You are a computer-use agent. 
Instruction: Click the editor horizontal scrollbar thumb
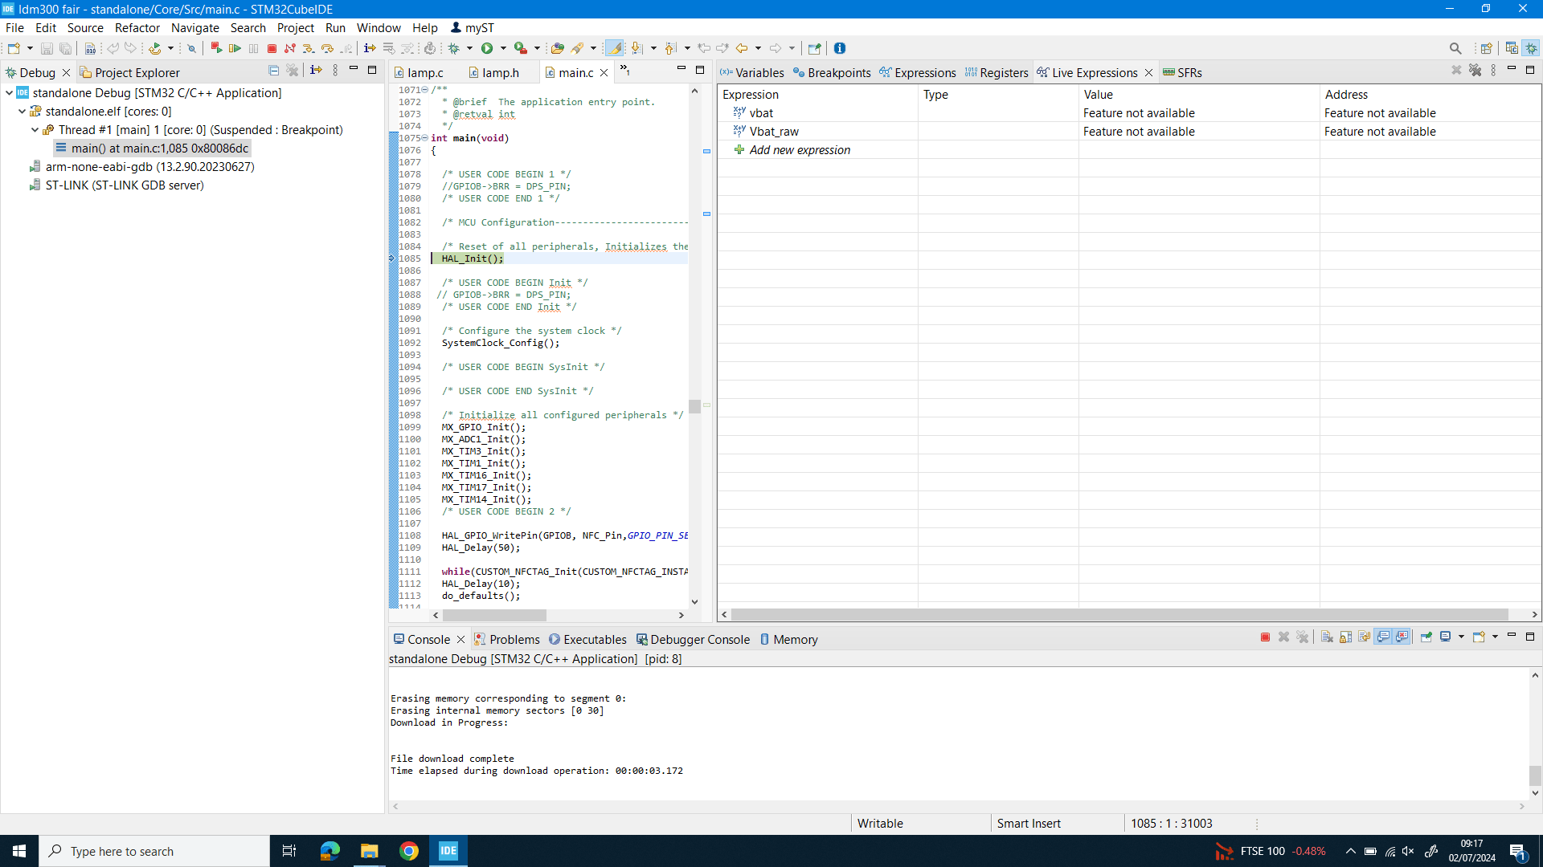pyautogui.click(x=493, y=616)
